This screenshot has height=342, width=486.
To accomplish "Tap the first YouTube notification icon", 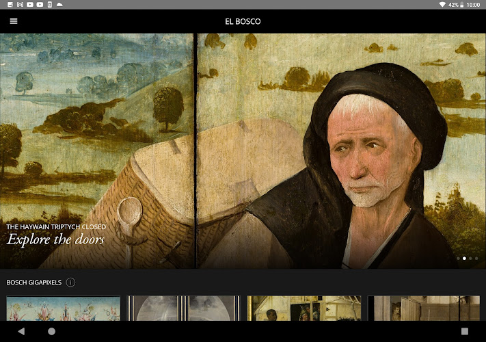I will tap(30, 5).
